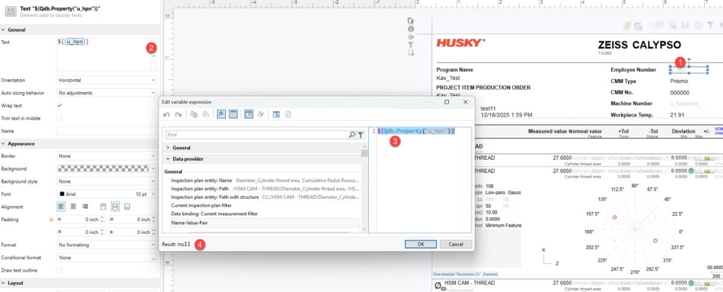This screenshot has height=292, width=723.
Task: Click Cancel in Edit variable expression
Action: [455, 244]
